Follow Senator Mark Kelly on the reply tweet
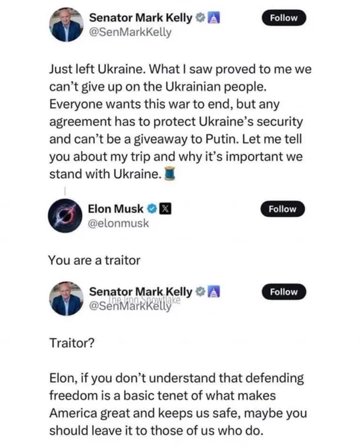 point(284,292)
